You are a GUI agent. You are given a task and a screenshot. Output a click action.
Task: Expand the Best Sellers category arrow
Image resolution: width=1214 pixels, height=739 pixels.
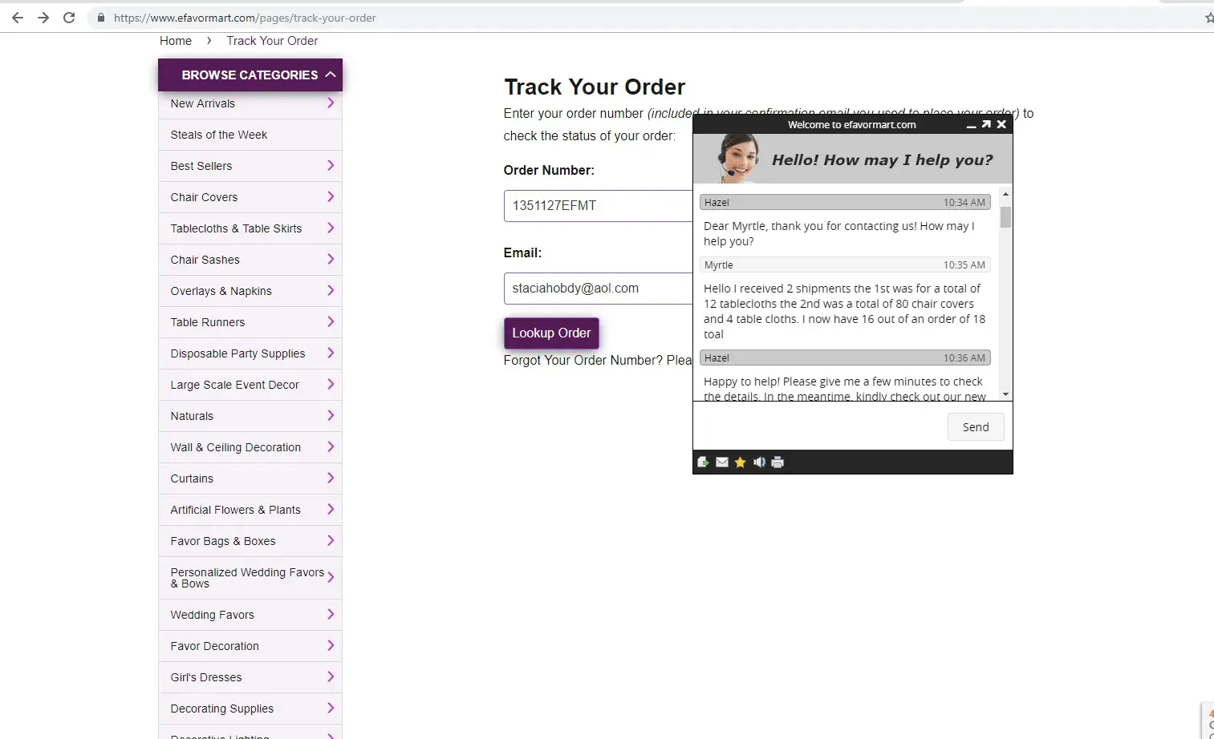(x=331, y=165)
